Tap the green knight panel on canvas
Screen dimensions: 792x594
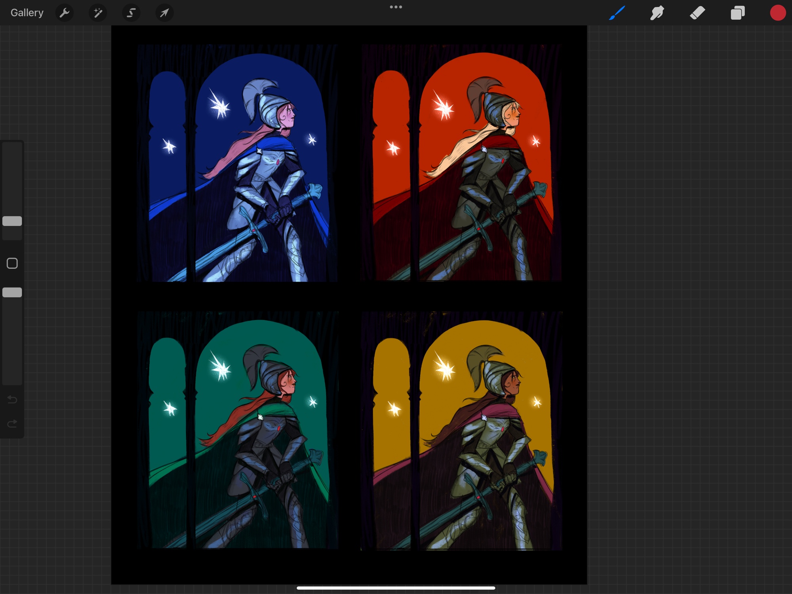tap(238, 430)
